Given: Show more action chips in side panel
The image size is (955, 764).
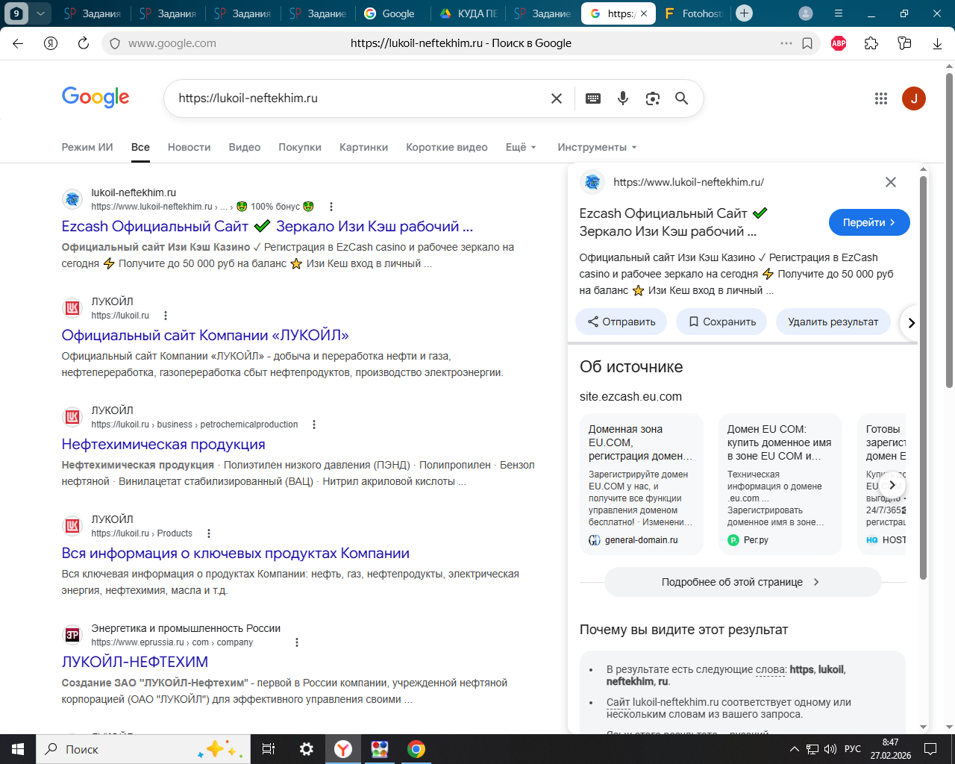Looking at the screenshot, I should click(911, 323).
